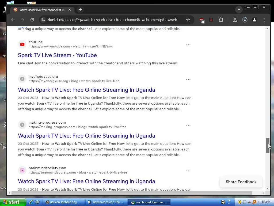This screenshot has height=206, width=274.
Task: Click the myenergyuse.org blog URL breadcrumb
Action: click(x=74, y=81)
